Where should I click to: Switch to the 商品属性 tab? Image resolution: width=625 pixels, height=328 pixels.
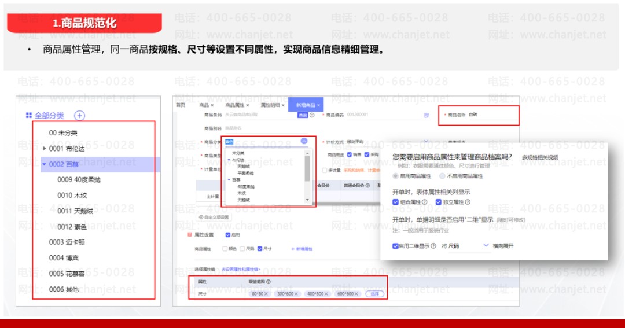pyautogui.click(x=235, y=105)
